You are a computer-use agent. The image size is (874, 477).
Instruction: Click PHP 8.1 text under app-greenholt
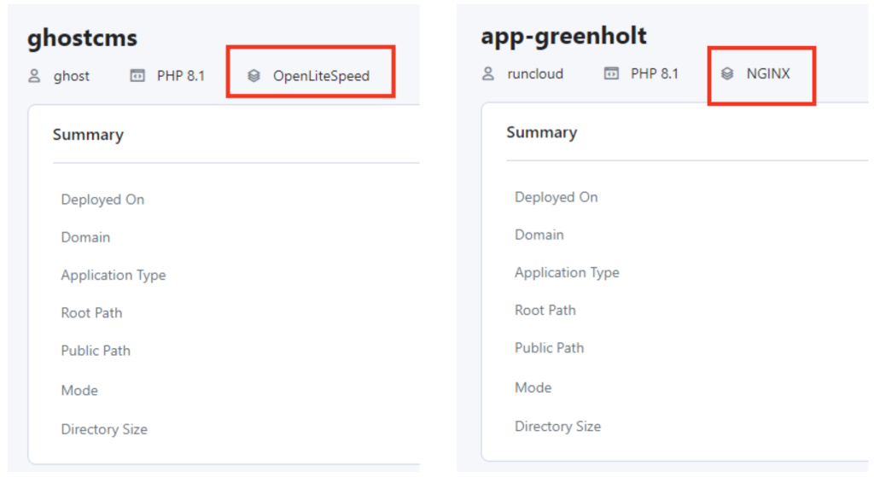coord(655,73)
